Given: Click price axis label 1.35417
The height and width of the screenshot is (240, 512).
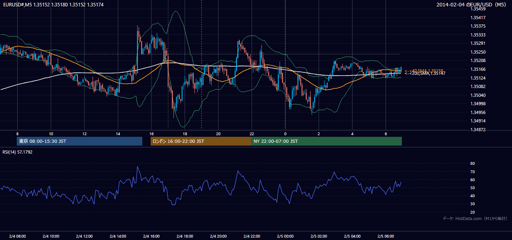Looking at the screenshot, I should point(478,18).
